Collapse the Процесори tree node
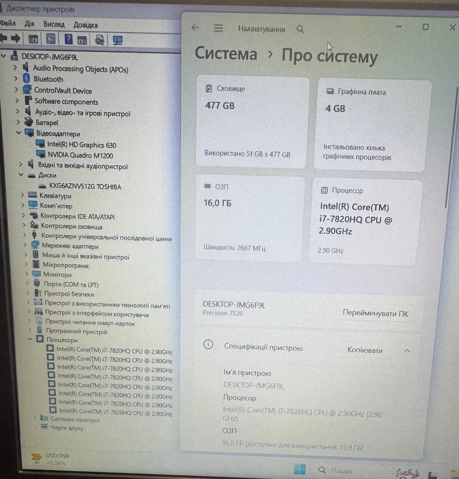Screen dimensions: 459x479 [x=30, y=339]
